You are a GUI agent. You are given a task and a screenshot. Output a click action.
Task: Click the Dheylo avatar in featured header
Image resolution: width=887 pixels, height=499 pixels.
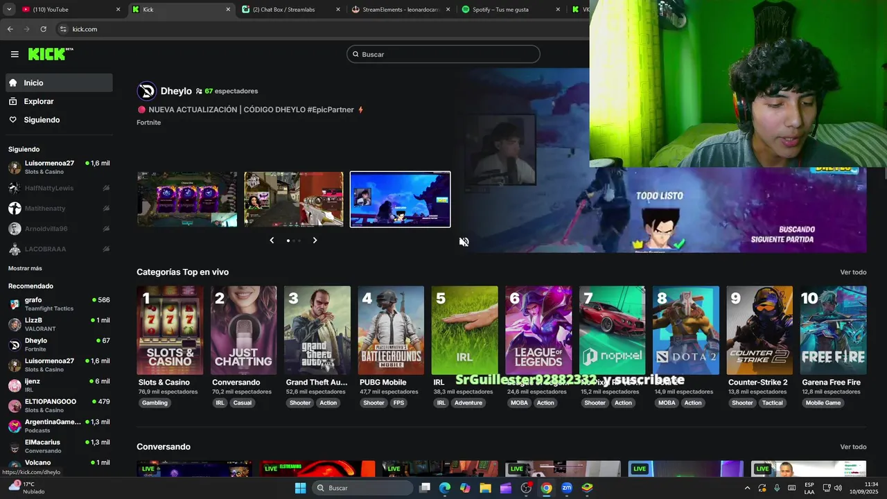(x=146, y=91)
